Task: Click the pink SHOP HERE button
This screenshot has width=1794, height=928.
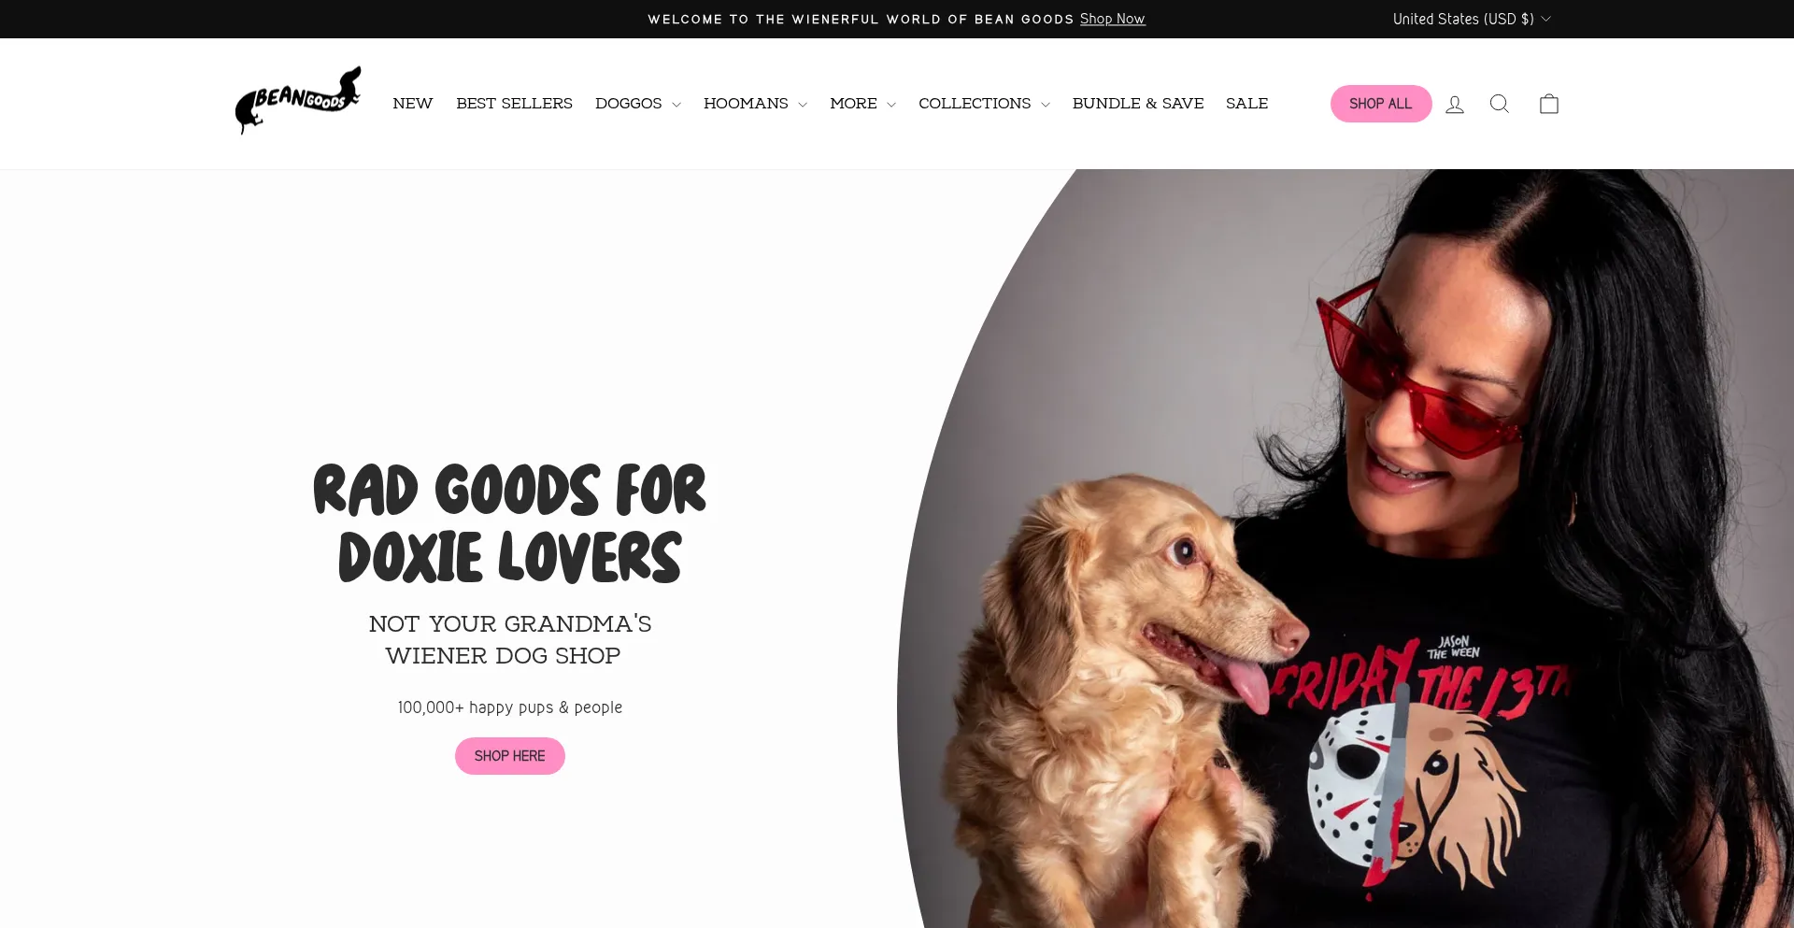Action: [x=510, y=756]
